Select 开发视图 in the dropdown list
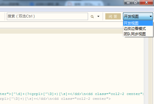 pyautogui.click(x=138, y=23)
